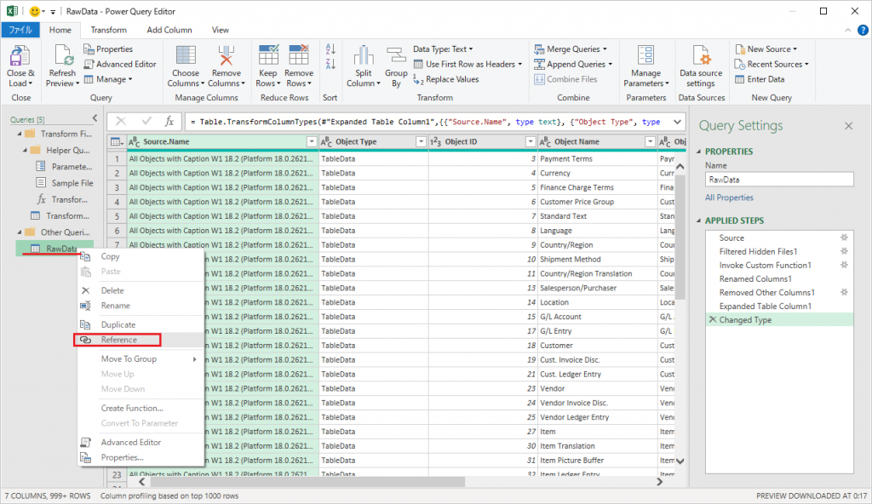
Task: Click the Keep Rows icon
Action: 268,56
